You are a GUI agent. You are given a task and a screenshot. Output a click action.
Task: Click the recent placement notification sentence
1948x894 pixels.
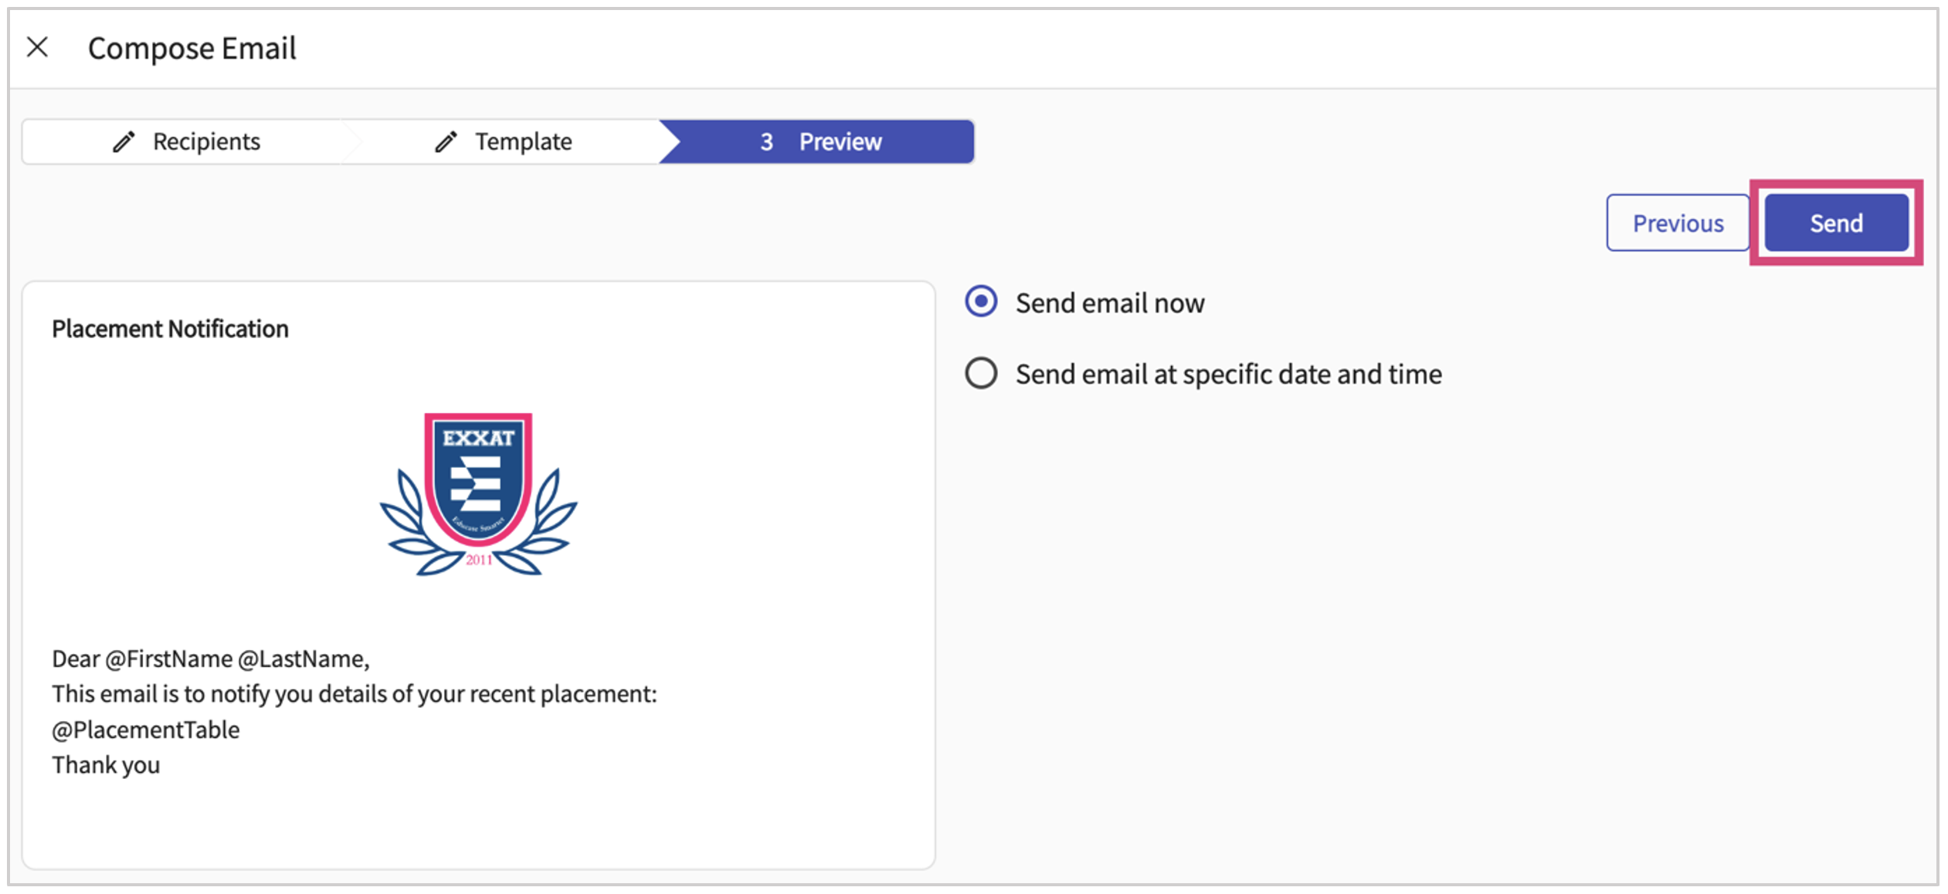[x=355, y=694]
